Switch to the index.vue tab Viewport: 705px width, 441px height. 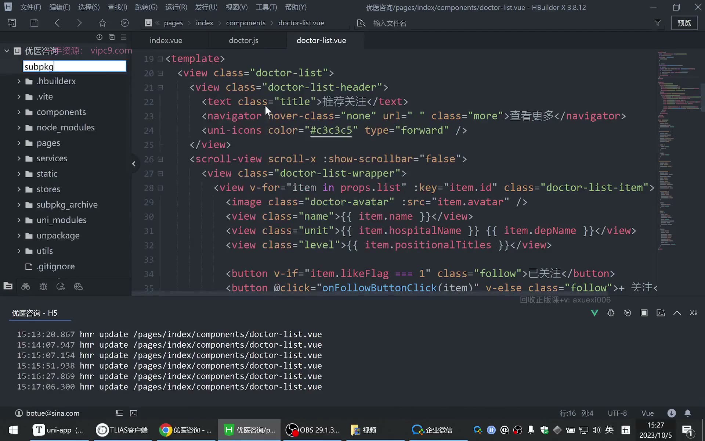click(x=166, y=40)
